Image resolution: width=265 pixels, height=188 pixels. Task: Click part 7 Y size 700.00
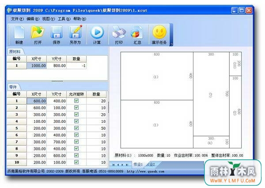click(57, 142)
